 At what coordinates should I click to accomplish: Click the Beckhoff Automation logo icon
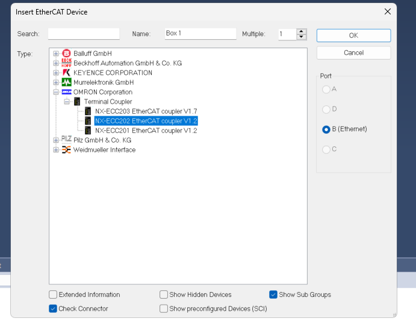coord(66,63)
